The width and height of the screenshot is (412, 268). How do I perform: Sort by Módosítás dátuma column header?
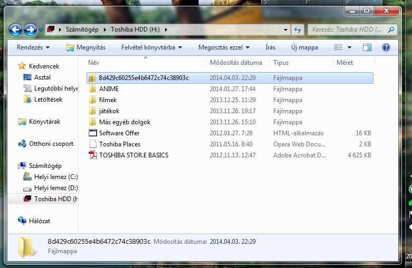[235, 63]
